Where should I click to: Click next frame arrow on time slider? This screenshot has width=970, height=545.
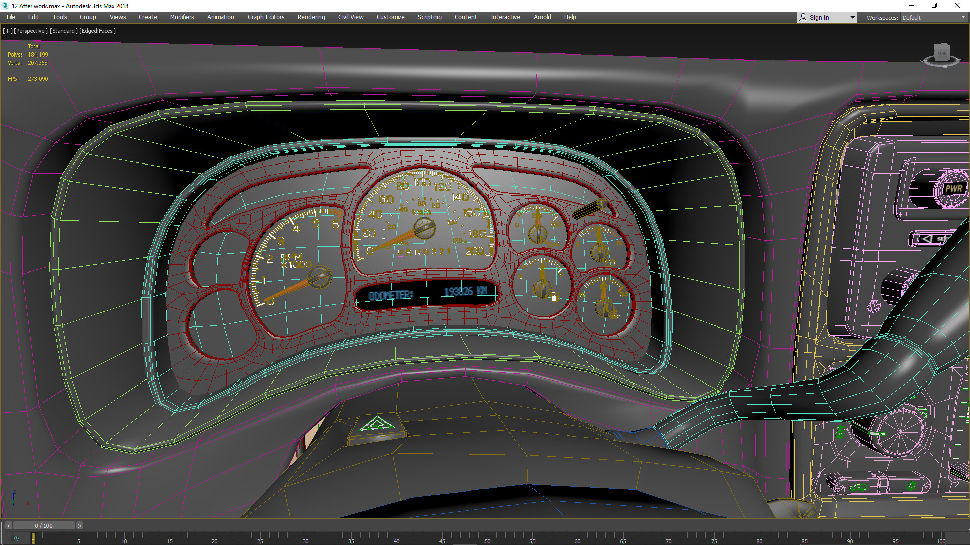tap(79, 526)
